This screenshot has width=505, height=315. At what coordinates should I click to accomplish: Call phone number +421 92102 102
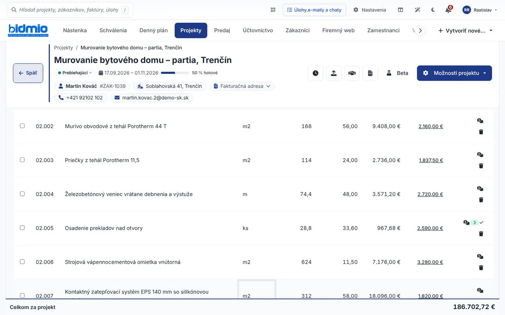[x=80, y=97]
